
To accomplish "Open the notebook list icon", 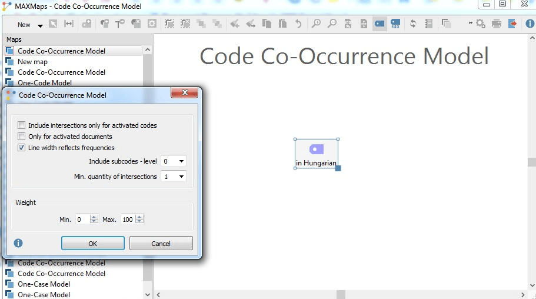I will tap(429, 24).
